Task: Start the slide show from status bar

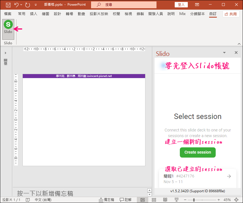Action: pos(176,200)
